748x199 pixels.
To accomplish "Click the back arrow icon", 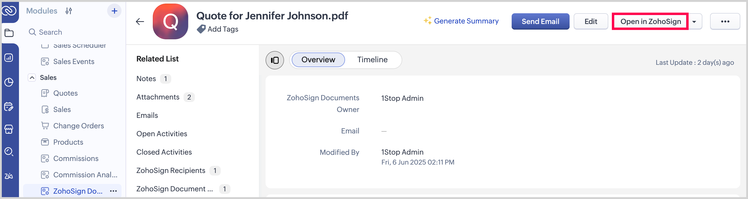I will 140,22.
